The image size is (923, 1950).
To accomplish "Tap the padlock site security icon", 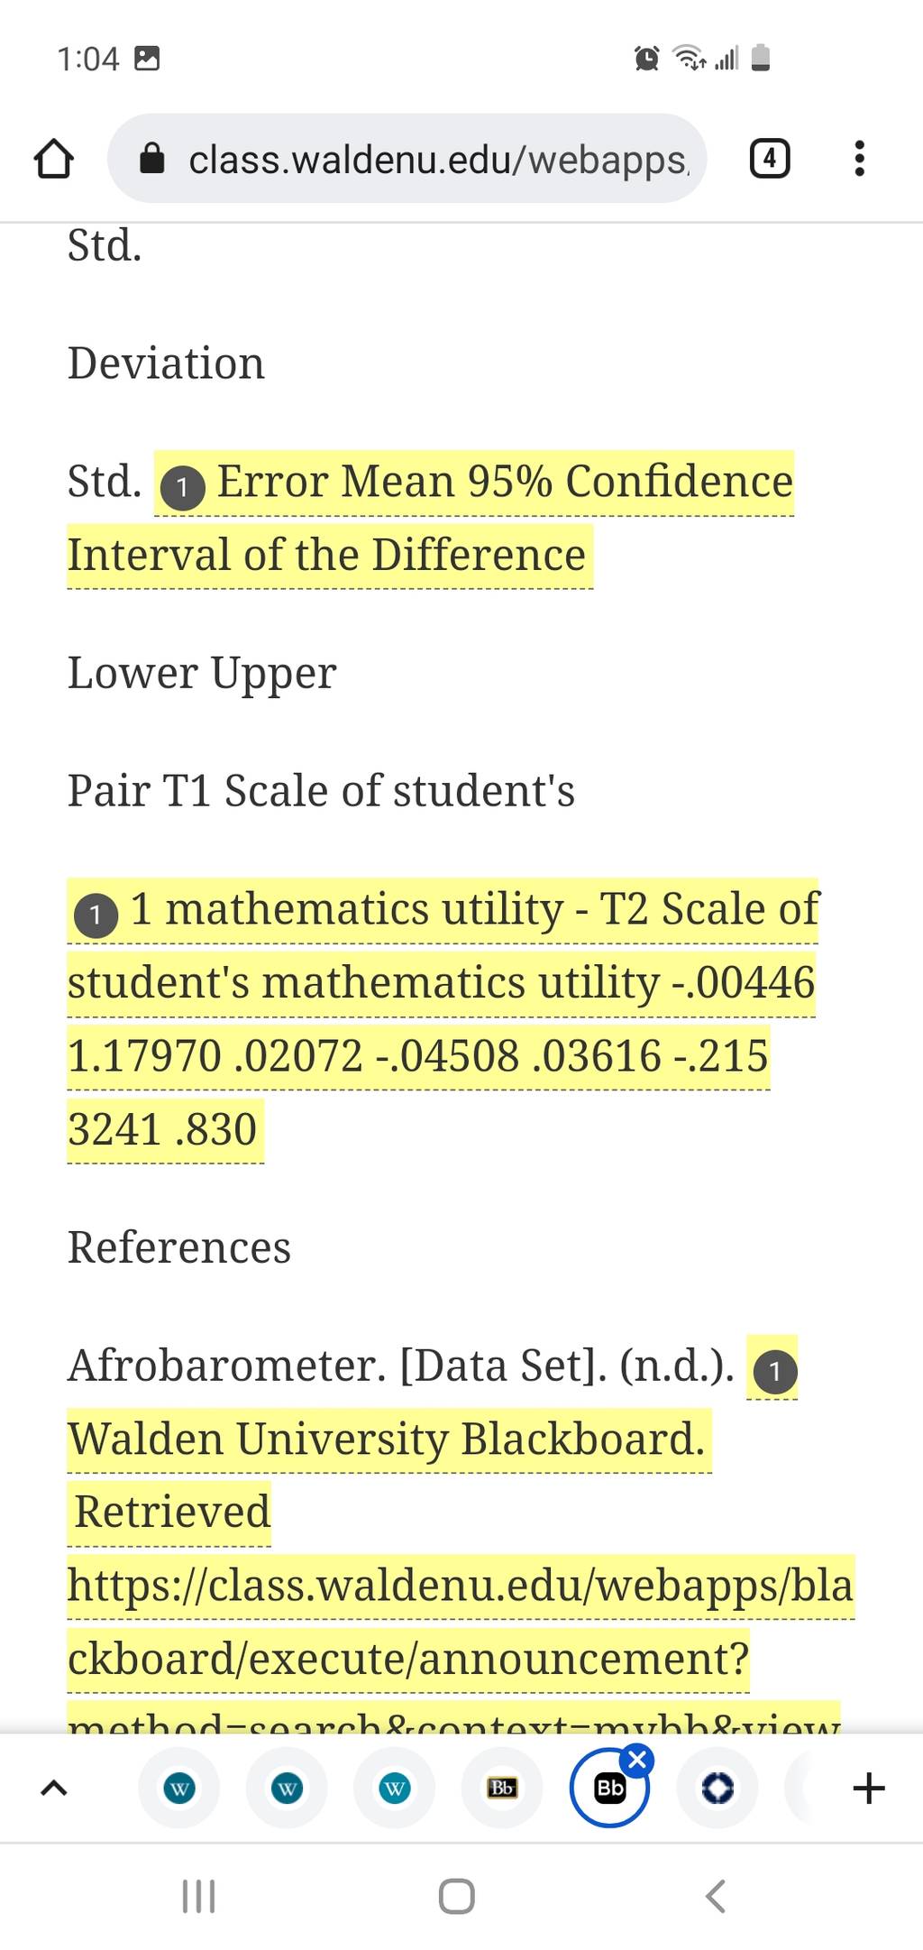I will tap(152, 160).
